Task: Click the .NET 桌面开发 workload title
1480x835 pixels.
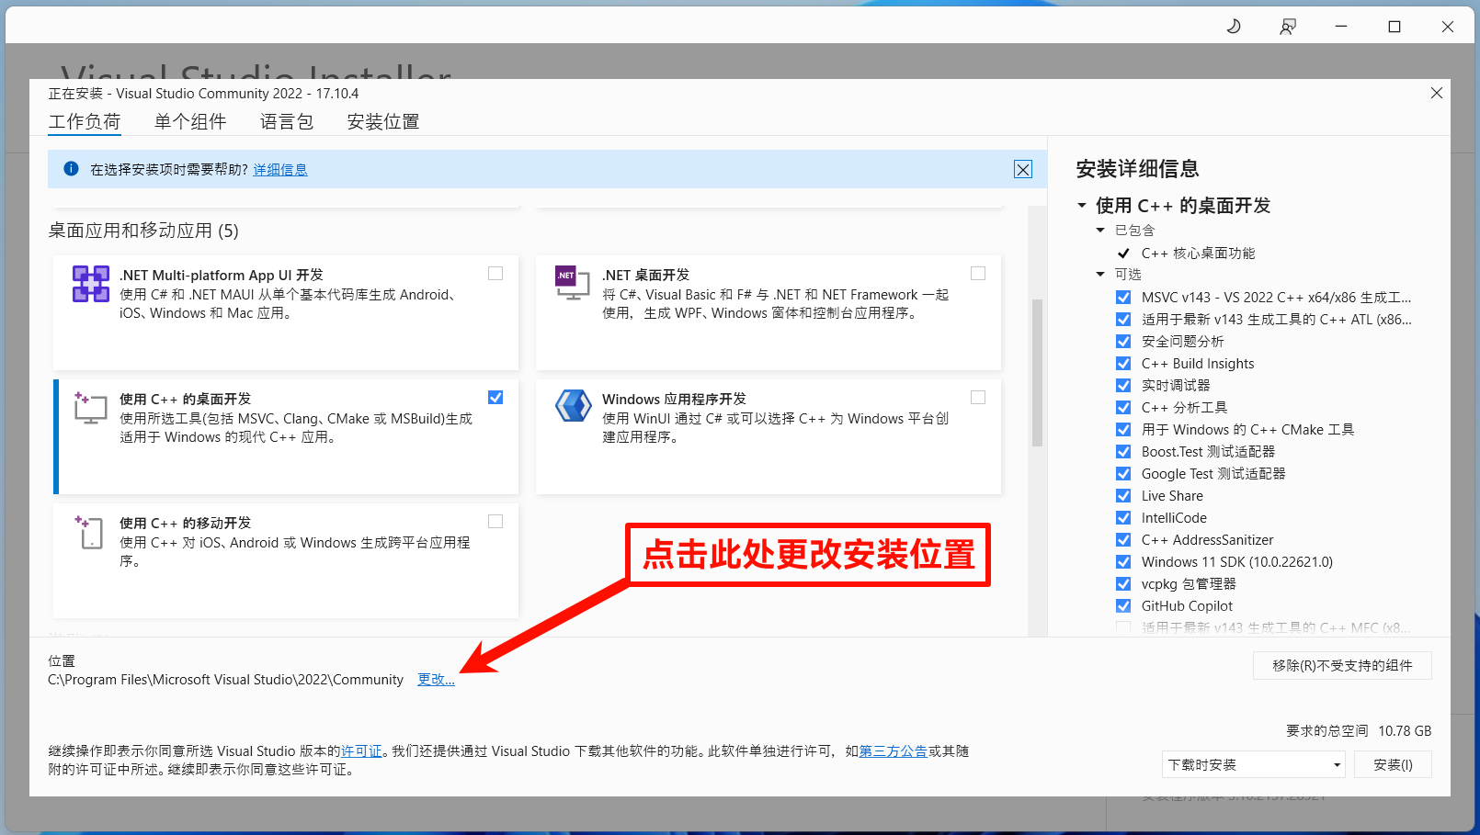Action: [645, 276]
